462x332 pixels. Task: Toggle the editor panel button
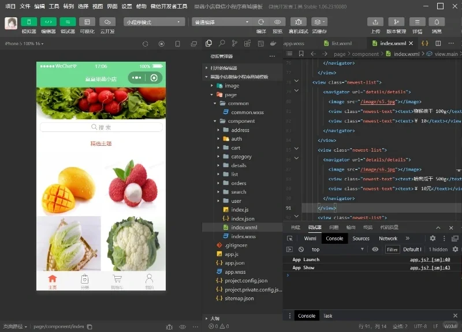tap(48, 21)
